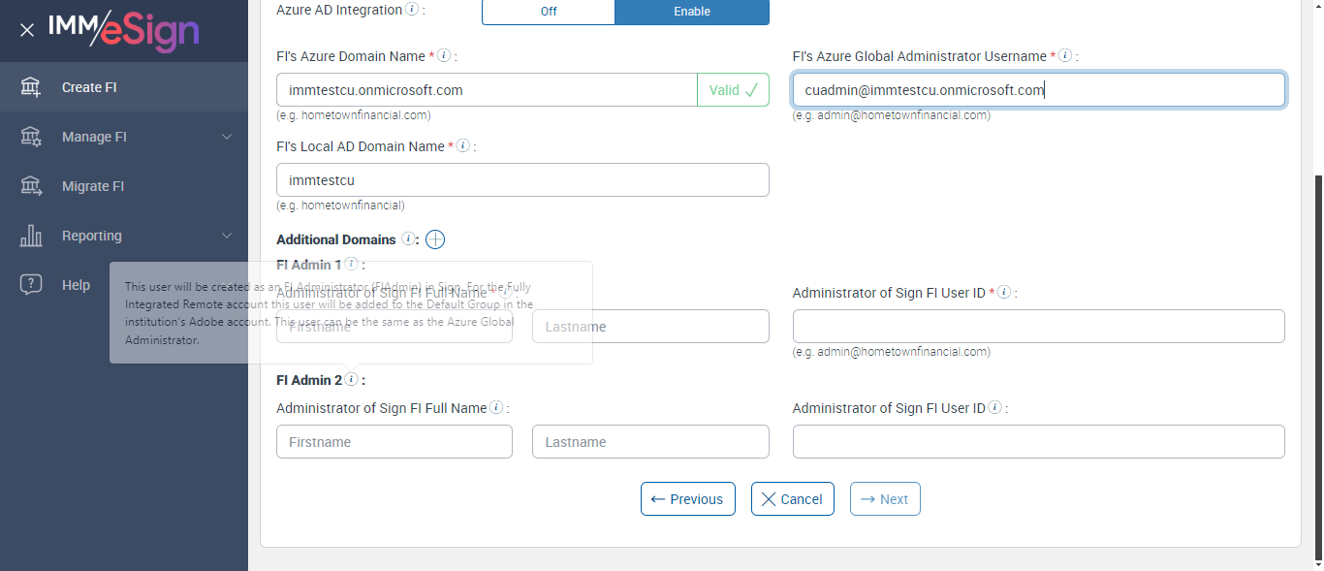Switch Azure AD Integration to Off
The height and width of the screenshot is (571, 1324).
click(x=548, y=12)
